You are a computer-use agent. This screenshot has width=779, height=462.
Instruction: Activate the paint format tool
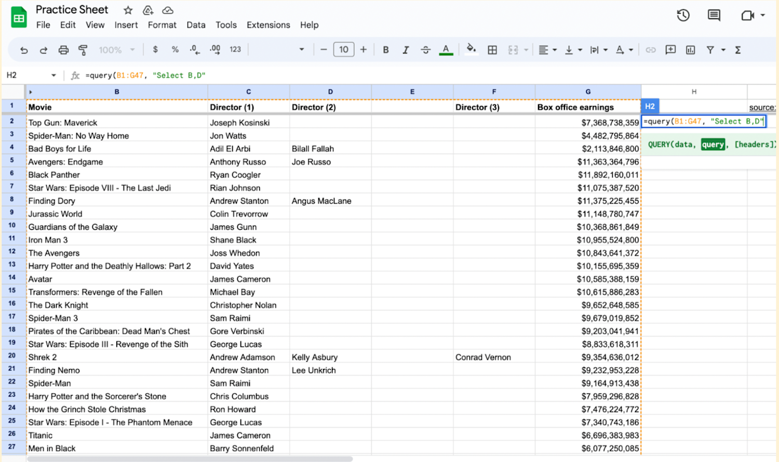(83, 50)
